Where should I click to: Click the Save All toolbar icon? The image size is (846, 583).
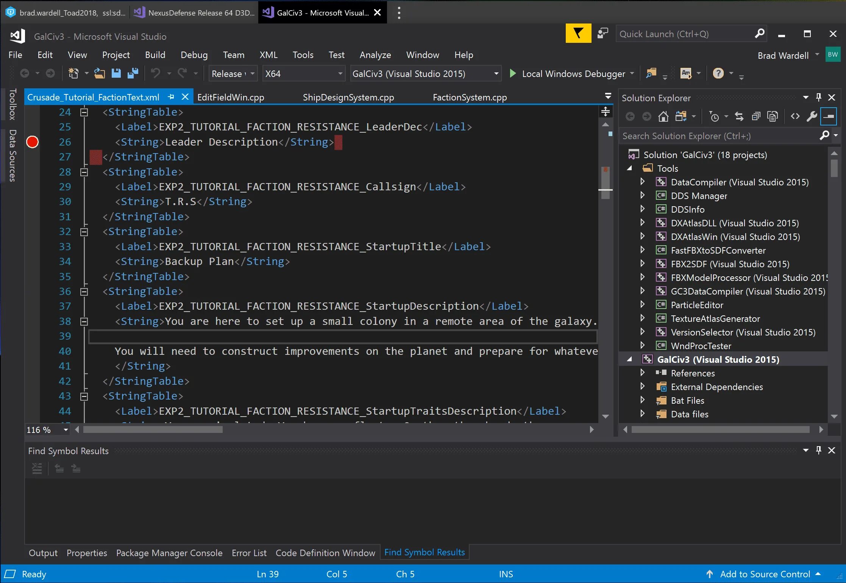(x=133, y=74)
